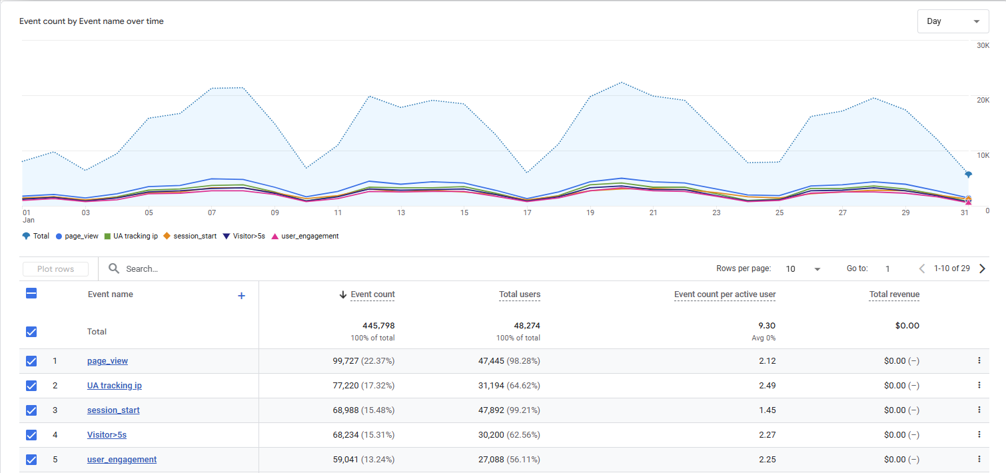Click the page_view legend color marker
1006x473 pixels.
point(59,236)
